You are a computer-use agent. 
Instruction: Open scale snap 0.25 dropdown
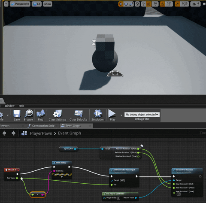click(185, 4)
